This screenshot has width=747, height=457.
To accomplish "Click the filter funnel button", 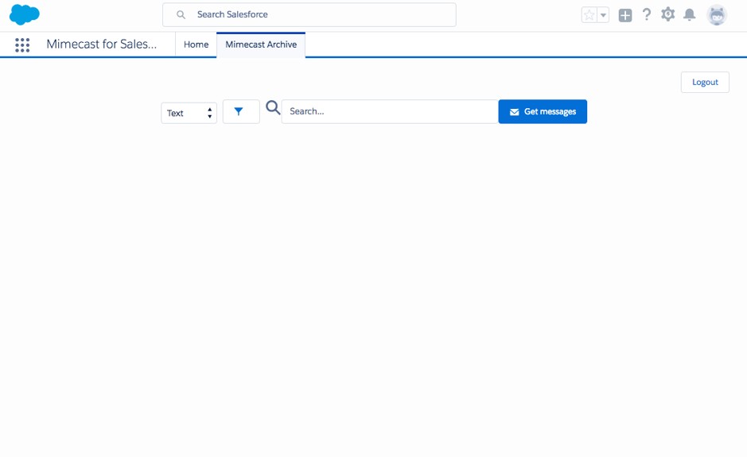I will pyautogui.click(x=241, y=111).
